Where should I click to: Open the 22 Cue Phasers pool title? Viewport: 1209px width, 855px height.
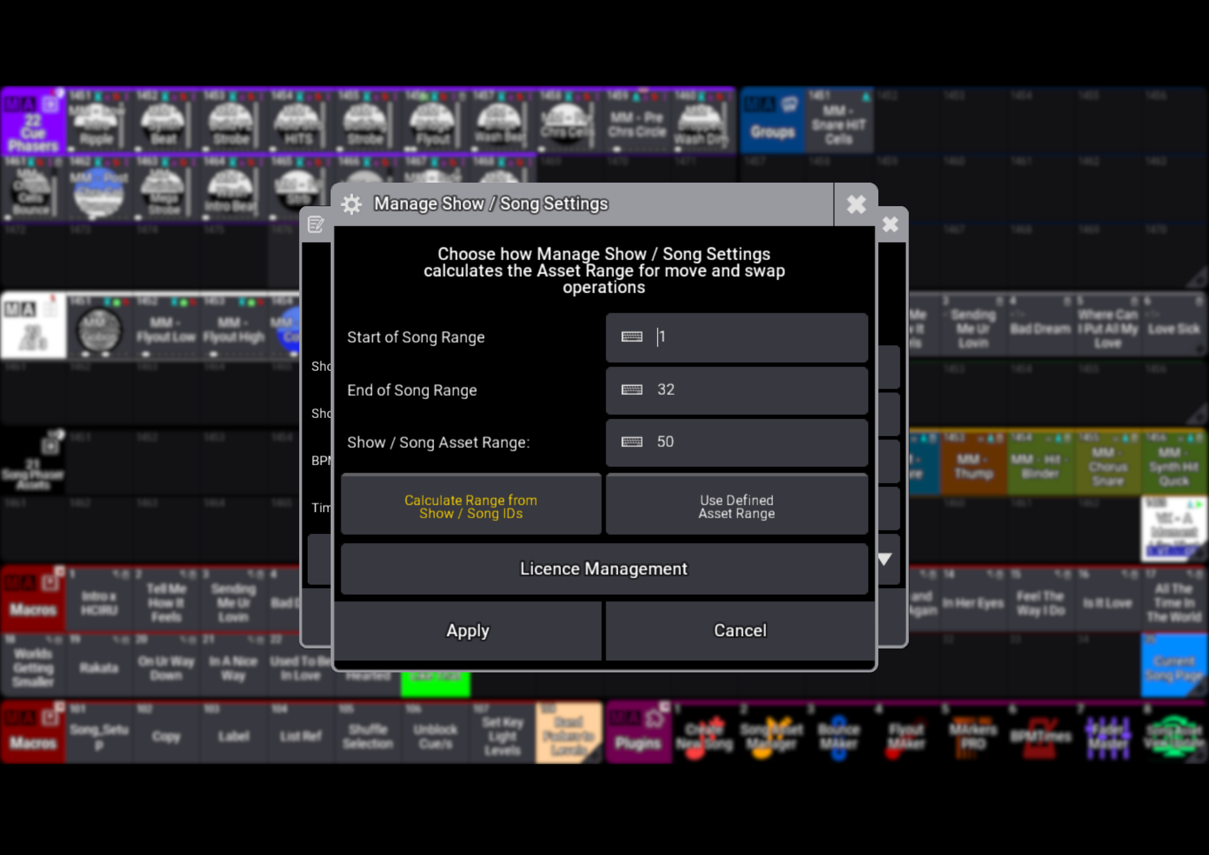coord(33,121)
